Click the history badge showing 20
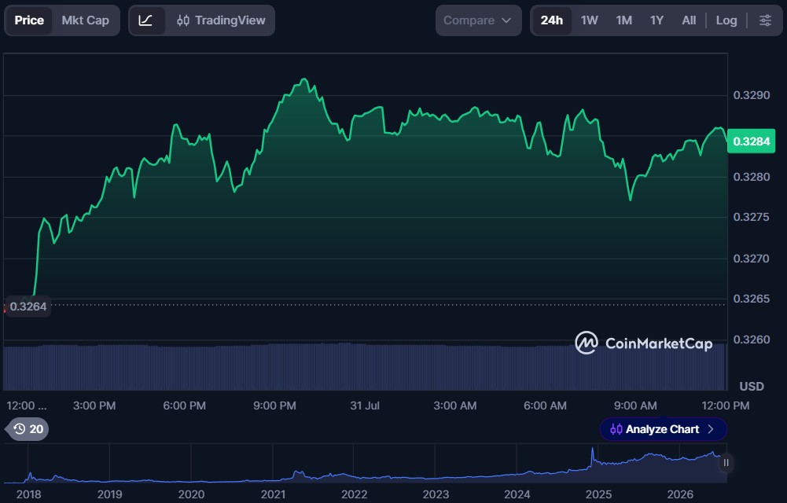The height and width of the screenshot is (503, 787). [x=28, y=429]
